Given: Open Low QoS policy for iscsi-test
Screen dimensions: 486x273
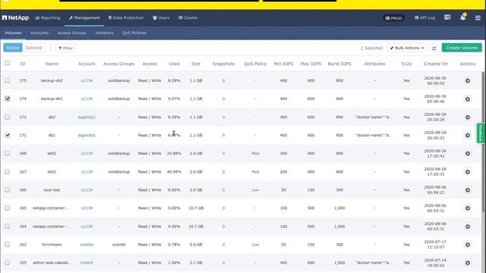Looking at the screenshot, I should pyautogui.click(x=255, y=190).
